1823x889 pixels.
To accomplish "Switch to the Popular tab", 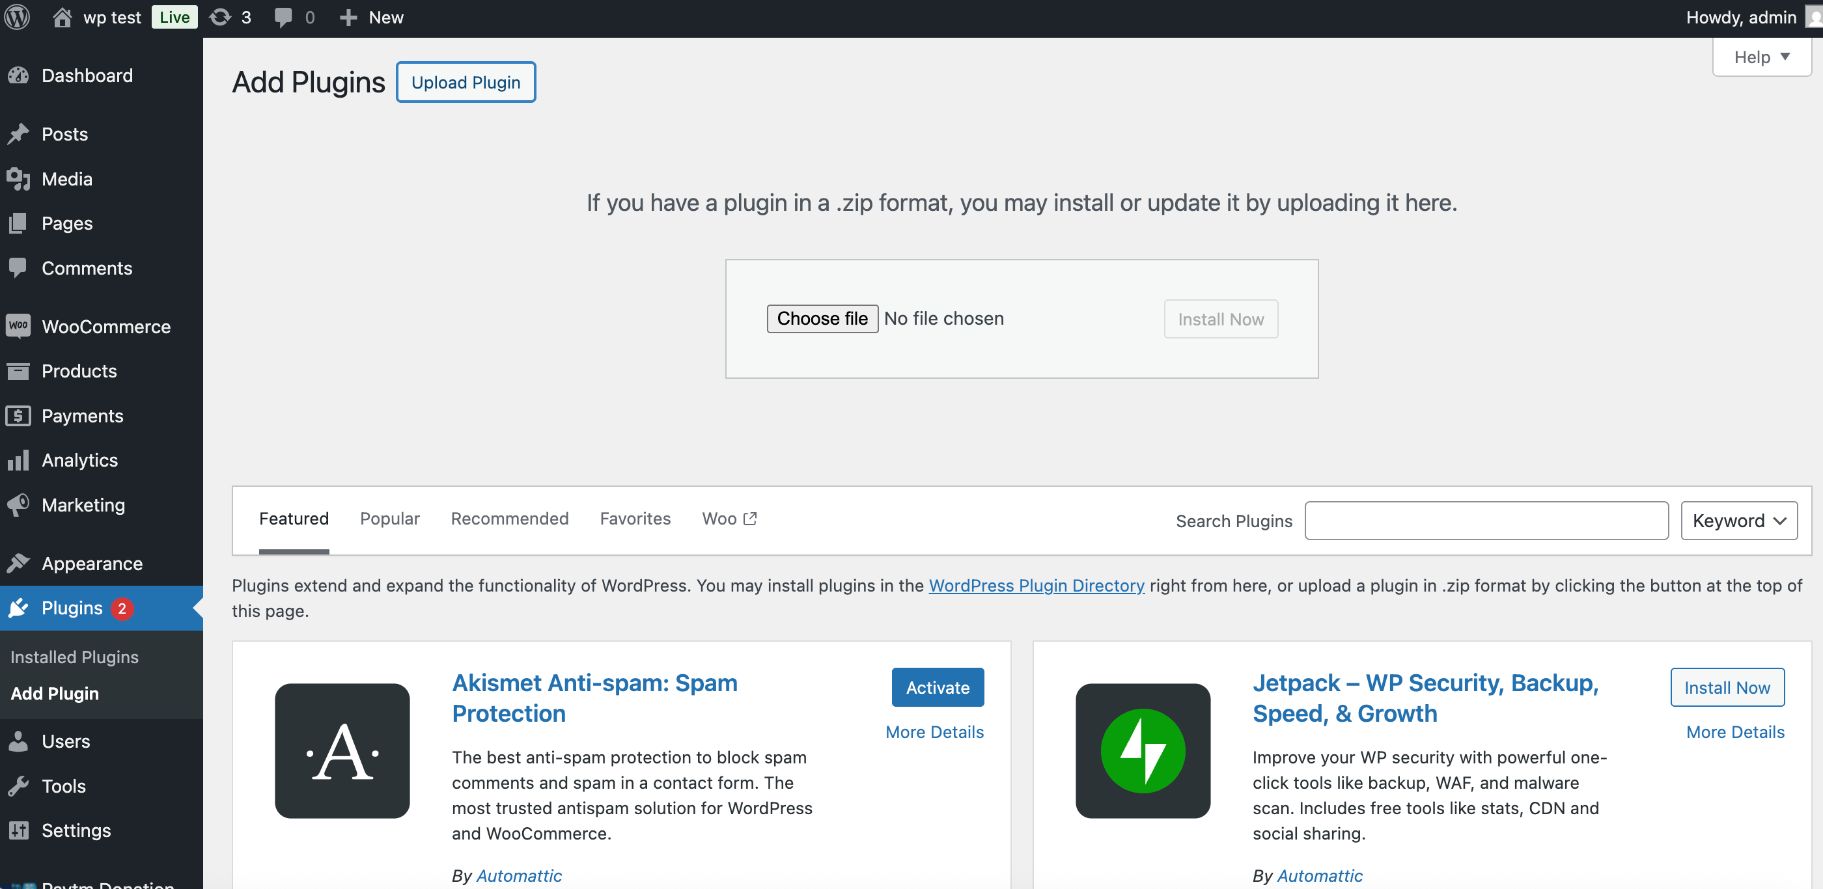I will 390,519.
